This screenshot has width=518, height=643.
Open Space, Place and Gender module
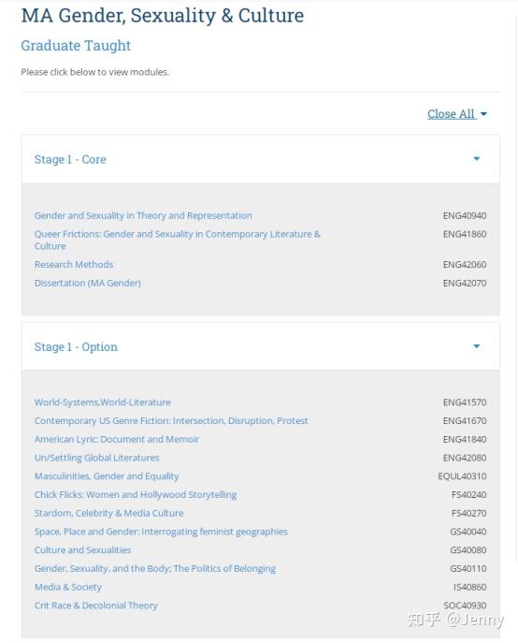(161, 532)
